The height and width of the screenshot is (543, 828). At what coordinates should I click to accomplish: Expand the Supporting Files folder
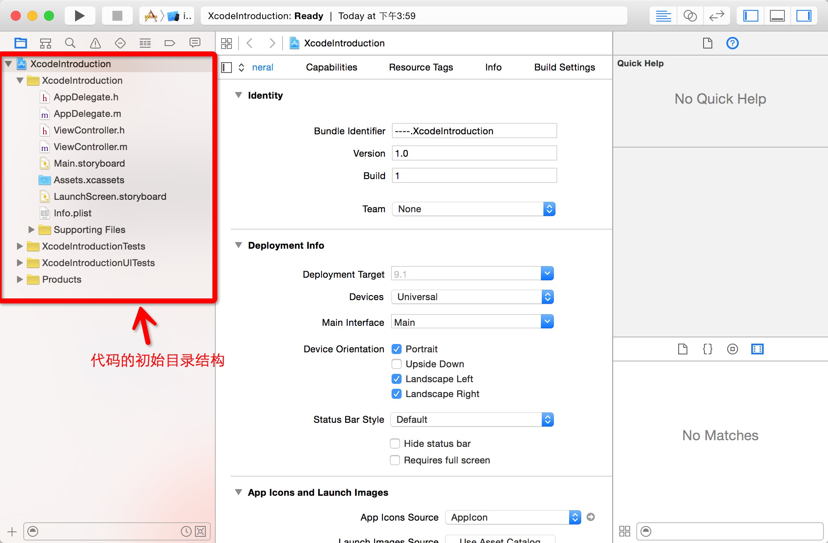pyautogui.click(x=32, y=229)
